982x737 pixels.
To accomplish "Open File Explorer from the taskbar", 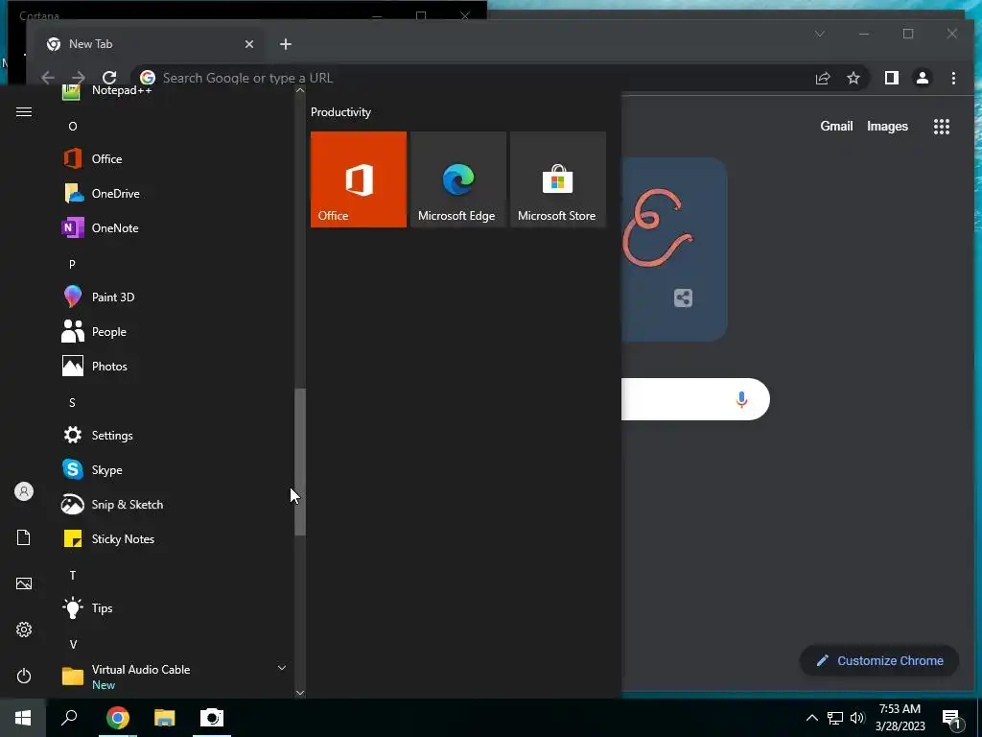I will click(165, 718).
